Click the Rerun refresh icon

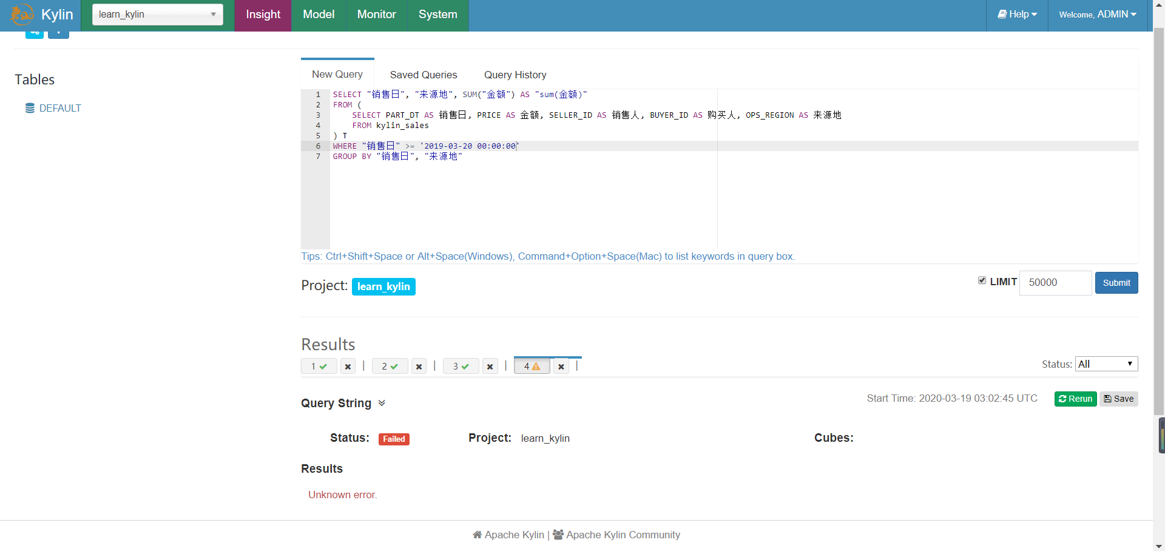[x=1062, y=399]
